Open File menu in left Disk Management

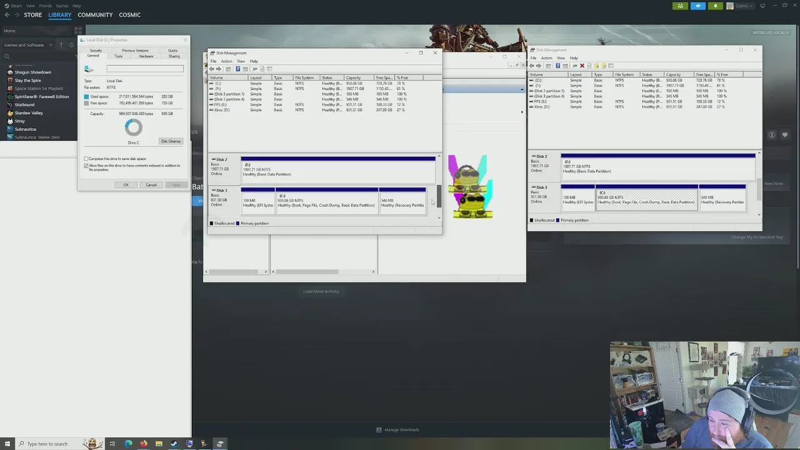pos(213,61)
